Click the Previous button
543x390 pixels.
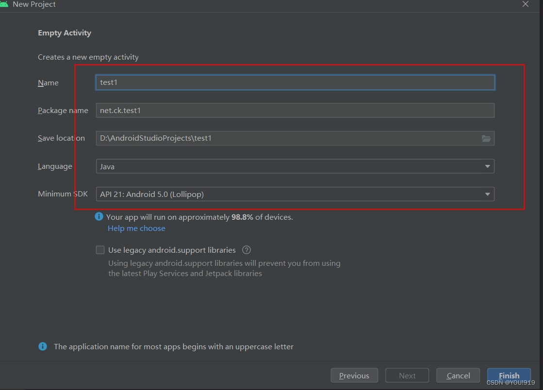[354, 375]
